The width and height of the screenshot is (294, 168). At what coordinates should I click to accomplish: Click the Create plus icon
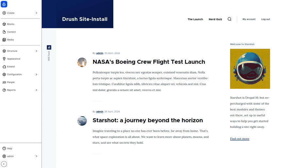pyautogui.click(x=4, y=13)
